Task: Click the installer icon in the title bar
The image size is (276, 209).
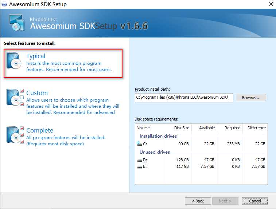Action: tap(4, 4)
